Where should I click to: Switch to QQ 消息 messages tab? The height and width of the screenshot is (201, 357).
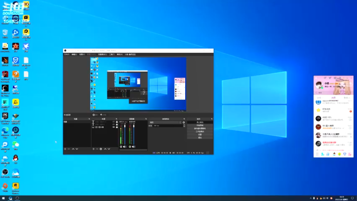point(333,98)
